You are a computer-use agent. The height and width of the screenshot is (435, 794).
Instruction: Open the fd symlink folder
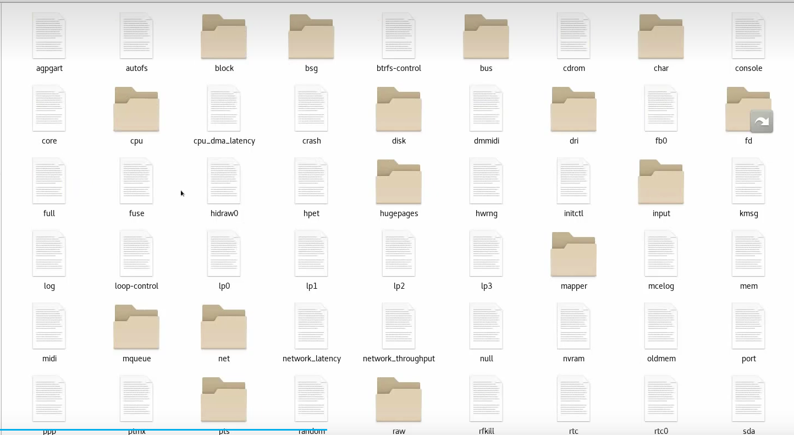coord(748,109)
